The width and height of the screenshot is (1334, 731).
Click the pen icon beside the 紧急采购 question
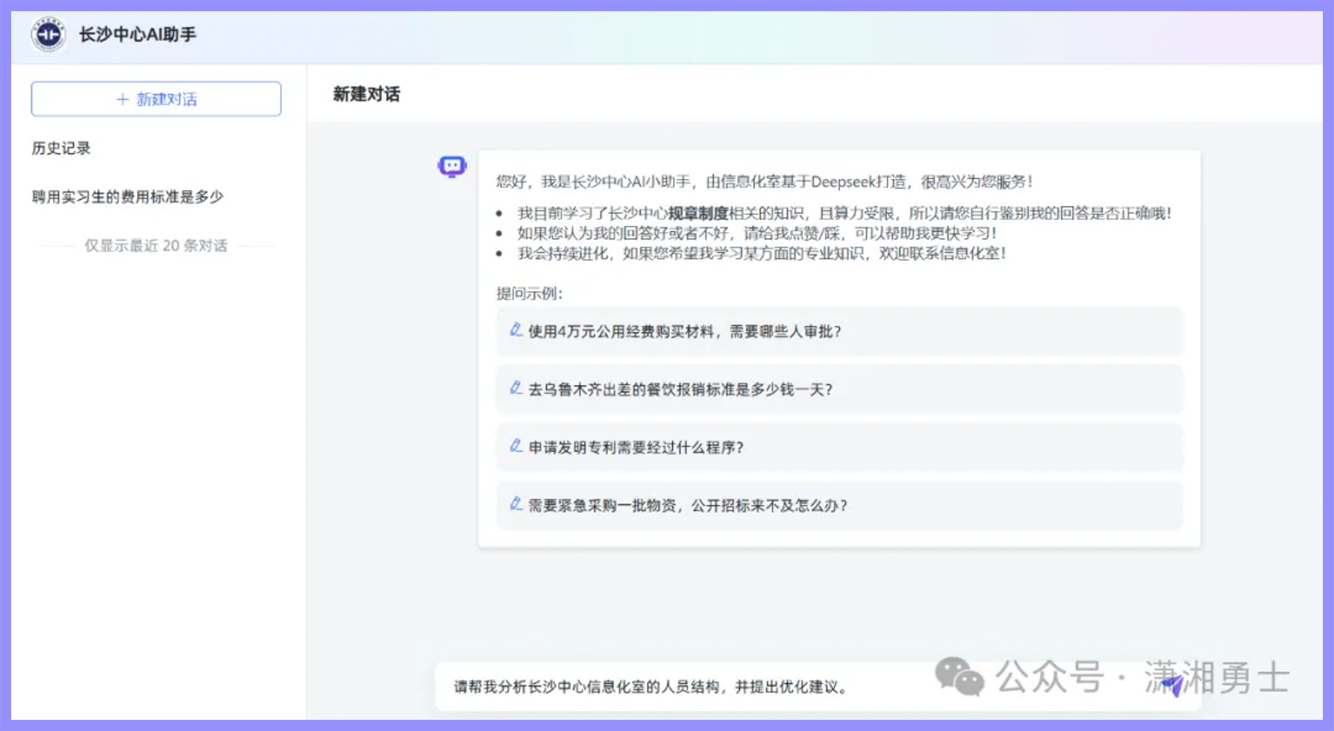click(x=515, y=505)
